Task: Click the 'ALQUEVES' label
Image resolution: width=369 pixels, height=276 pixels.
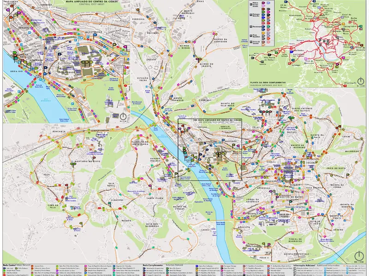Action: pyautogui.click(x=117, y=200)
